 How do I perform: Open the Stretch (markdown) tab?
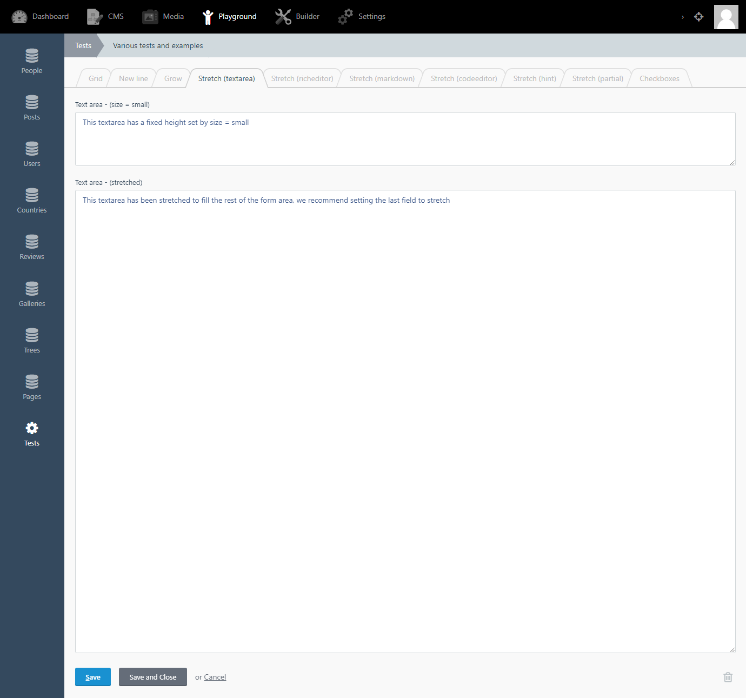(382, 78)
